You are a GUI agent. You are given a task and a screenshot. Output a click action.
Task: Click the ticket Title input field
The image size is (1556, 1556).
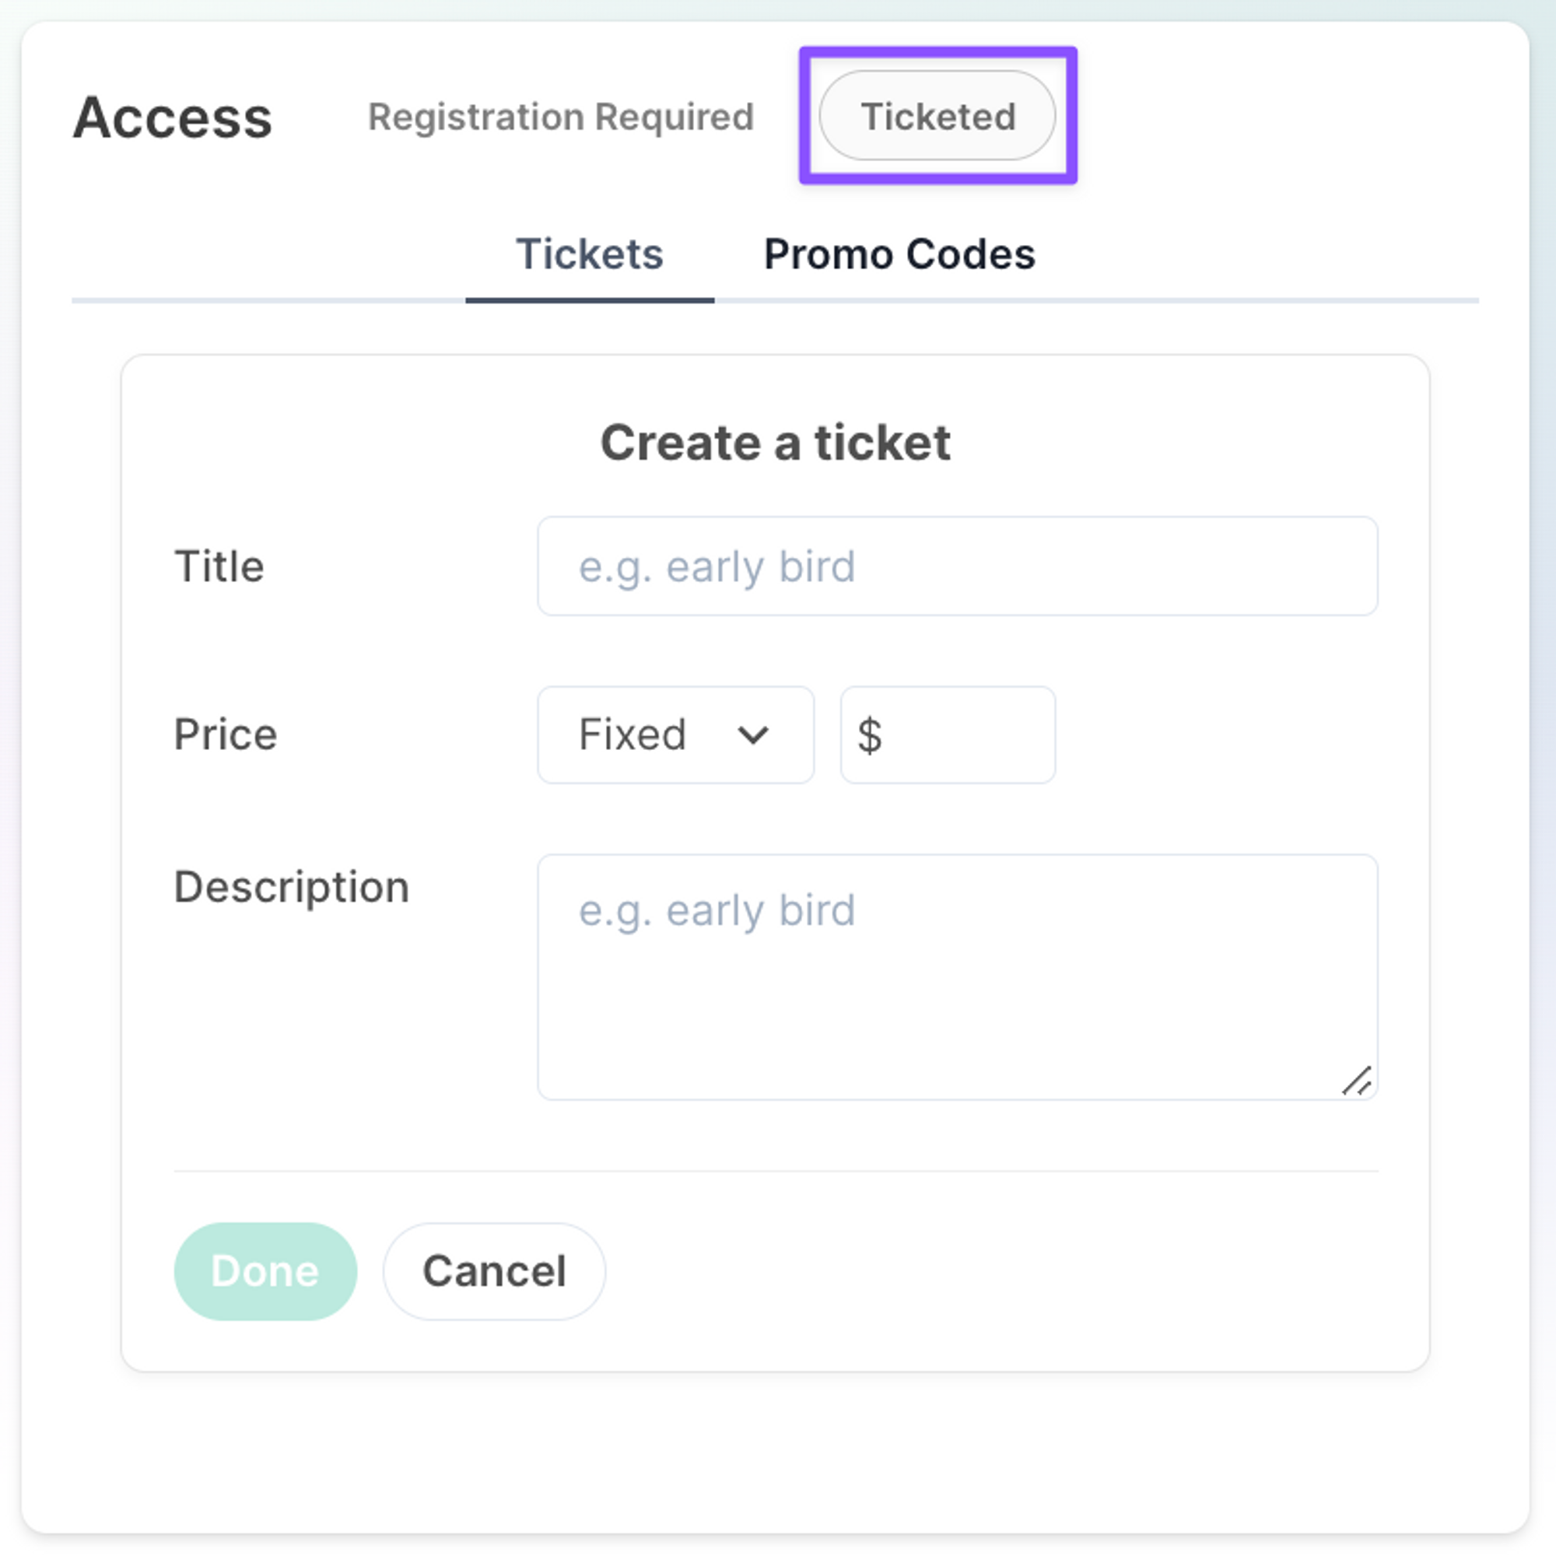(957, 566)
